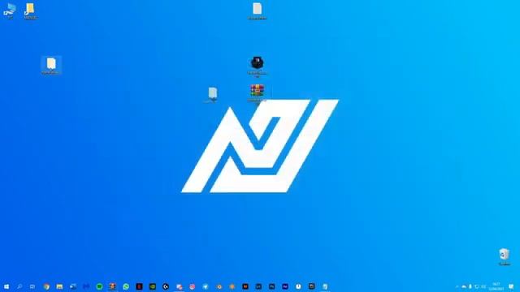Launch Adobe Photoshop from the taskbar

(x=272, y=286)
